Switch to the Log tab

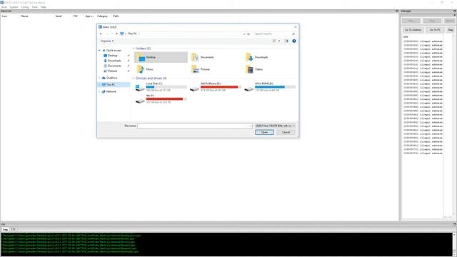coord(5,230)
